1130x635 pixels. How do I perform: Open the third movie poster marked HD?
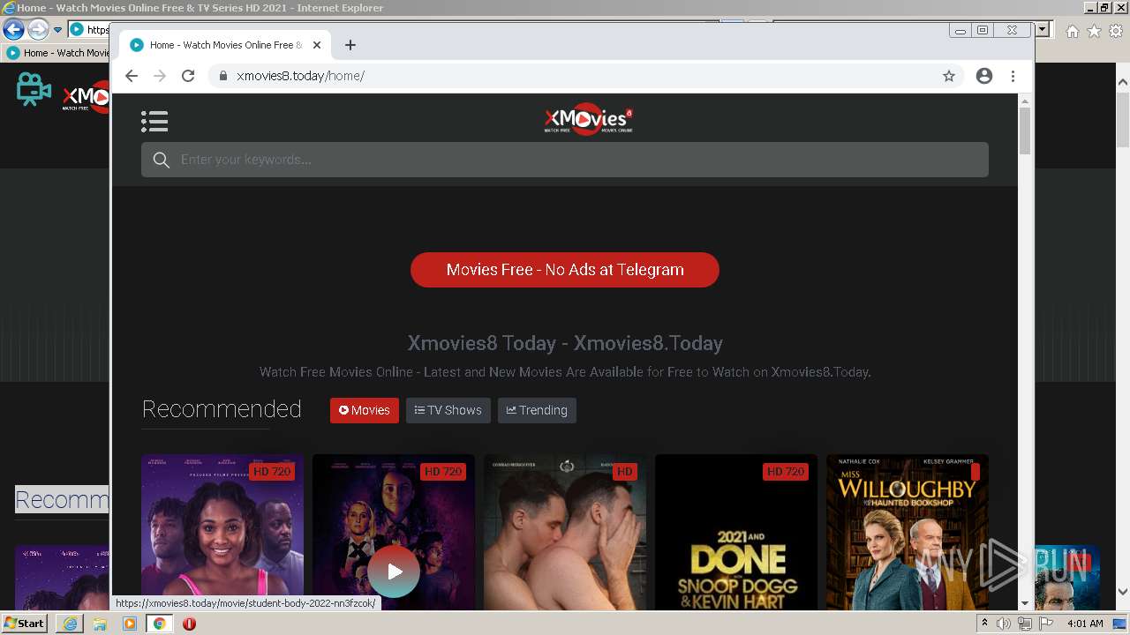click(x=565, y=532)
